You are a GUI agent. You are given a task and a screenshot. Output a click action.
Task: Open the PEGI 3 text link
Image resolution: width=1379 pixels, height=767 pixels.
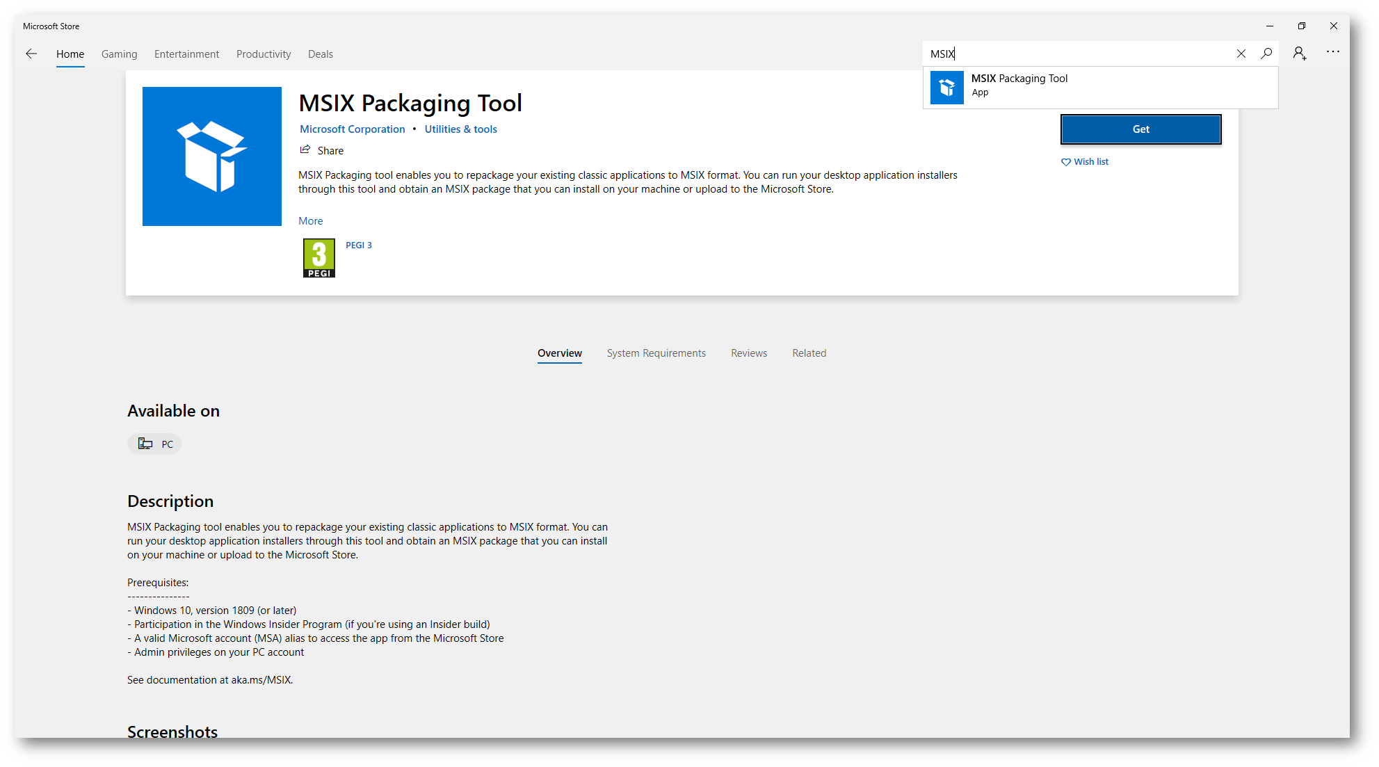pyautogui.click(x=359, y=245)
